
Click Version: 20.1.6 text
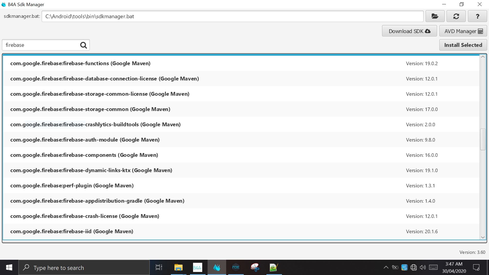(x=422, y=231)
